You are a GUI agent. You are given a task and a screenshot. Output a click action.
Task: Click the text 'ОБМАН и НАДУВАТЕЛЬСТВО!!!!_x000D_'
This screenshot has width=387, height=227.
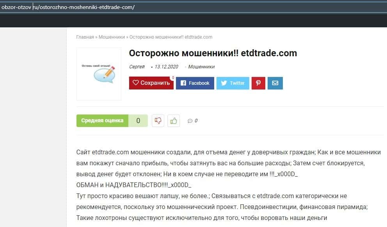click(133, 185)
